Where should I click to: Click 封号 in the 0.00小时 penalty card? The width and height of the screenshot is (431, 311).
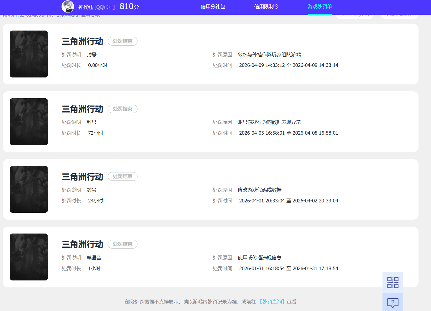(91, 55)
